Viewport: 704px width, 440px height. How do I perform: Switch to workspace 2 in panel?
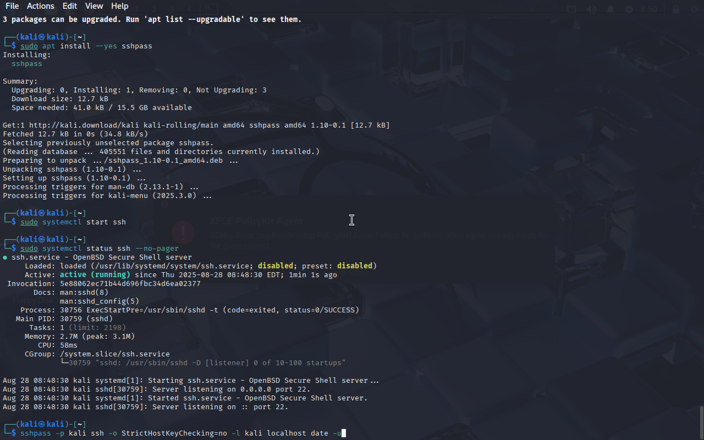pos(154,9)
